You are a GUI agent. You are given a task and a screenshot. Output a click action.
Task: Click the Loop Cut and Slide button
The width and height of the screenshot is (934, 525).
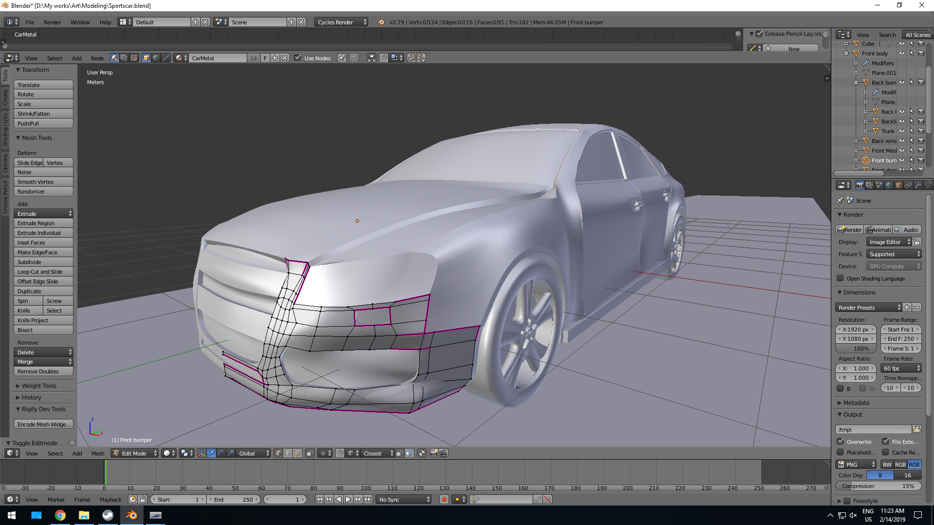[43, 272]
